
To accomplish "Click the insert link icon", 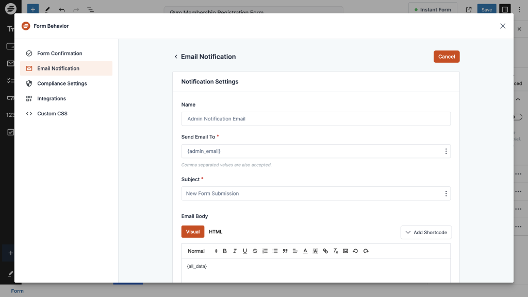I will click(325, 251).
